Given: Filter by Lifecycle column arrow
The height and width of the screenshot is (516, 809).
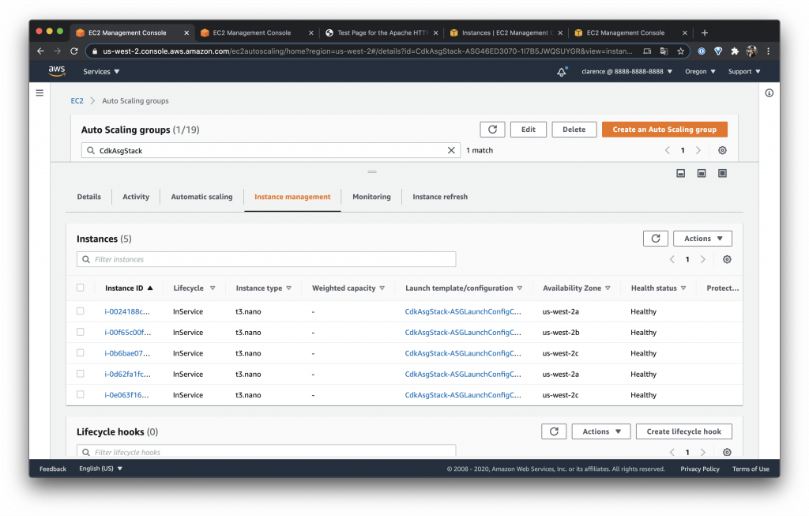Looking at the screenshot, I should [x=213, y=288].
